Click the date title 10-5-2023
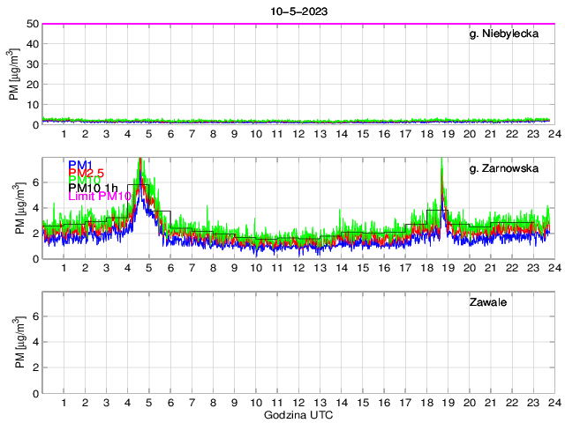 (x=298, y=11)
